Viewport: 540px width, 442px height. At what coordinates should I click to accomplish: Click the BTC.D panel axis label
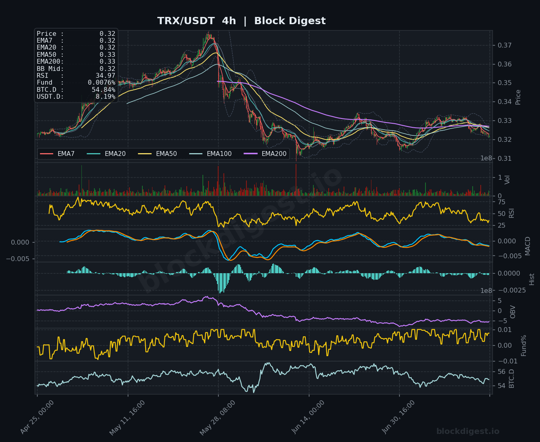point(511,378)
